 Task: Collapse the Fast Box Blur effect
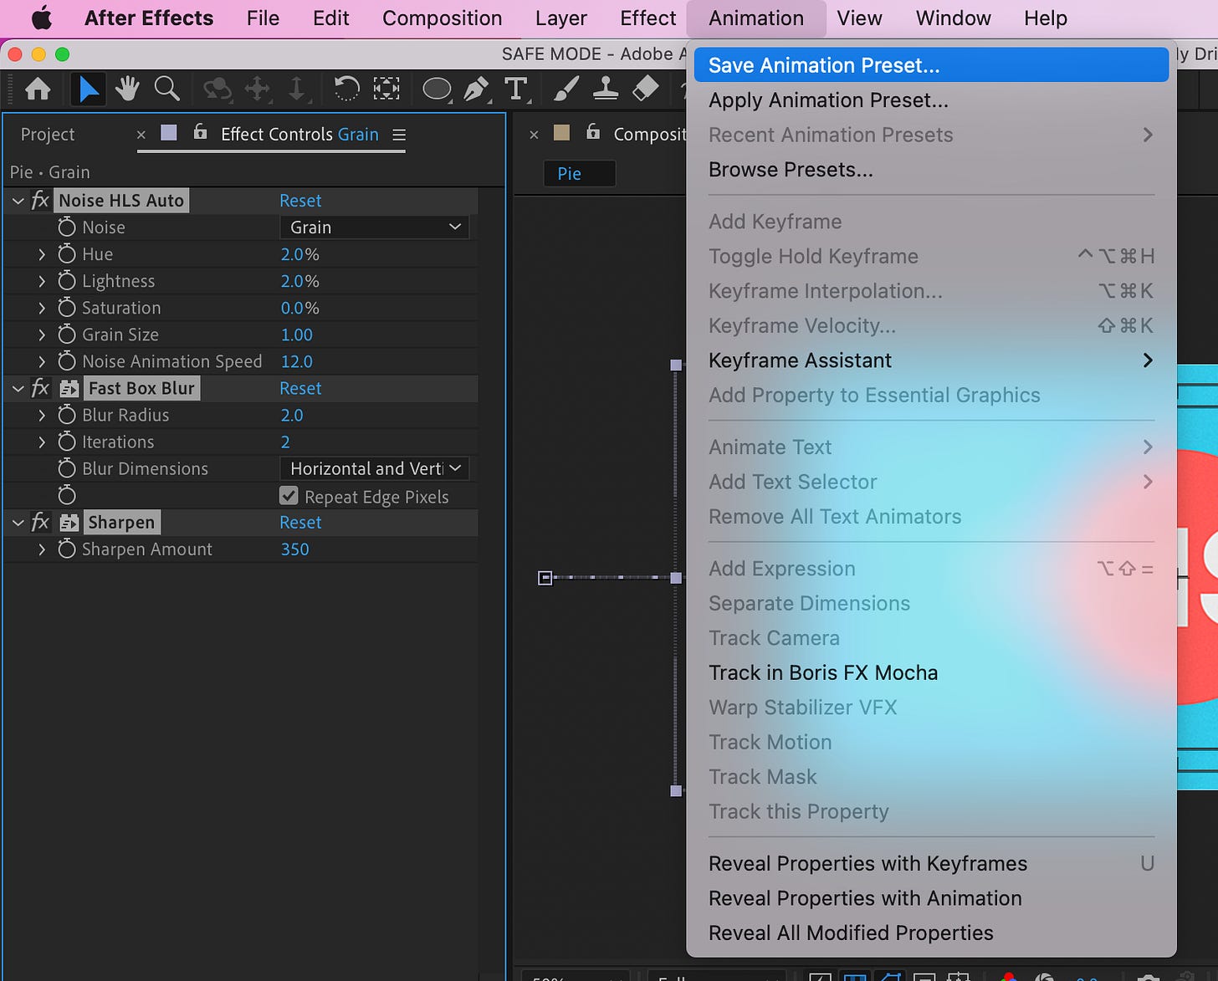[18, 388]
